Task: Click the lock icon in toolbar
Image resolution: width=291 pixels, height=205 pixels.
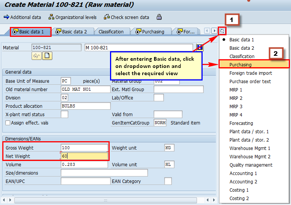Action: 159,17
